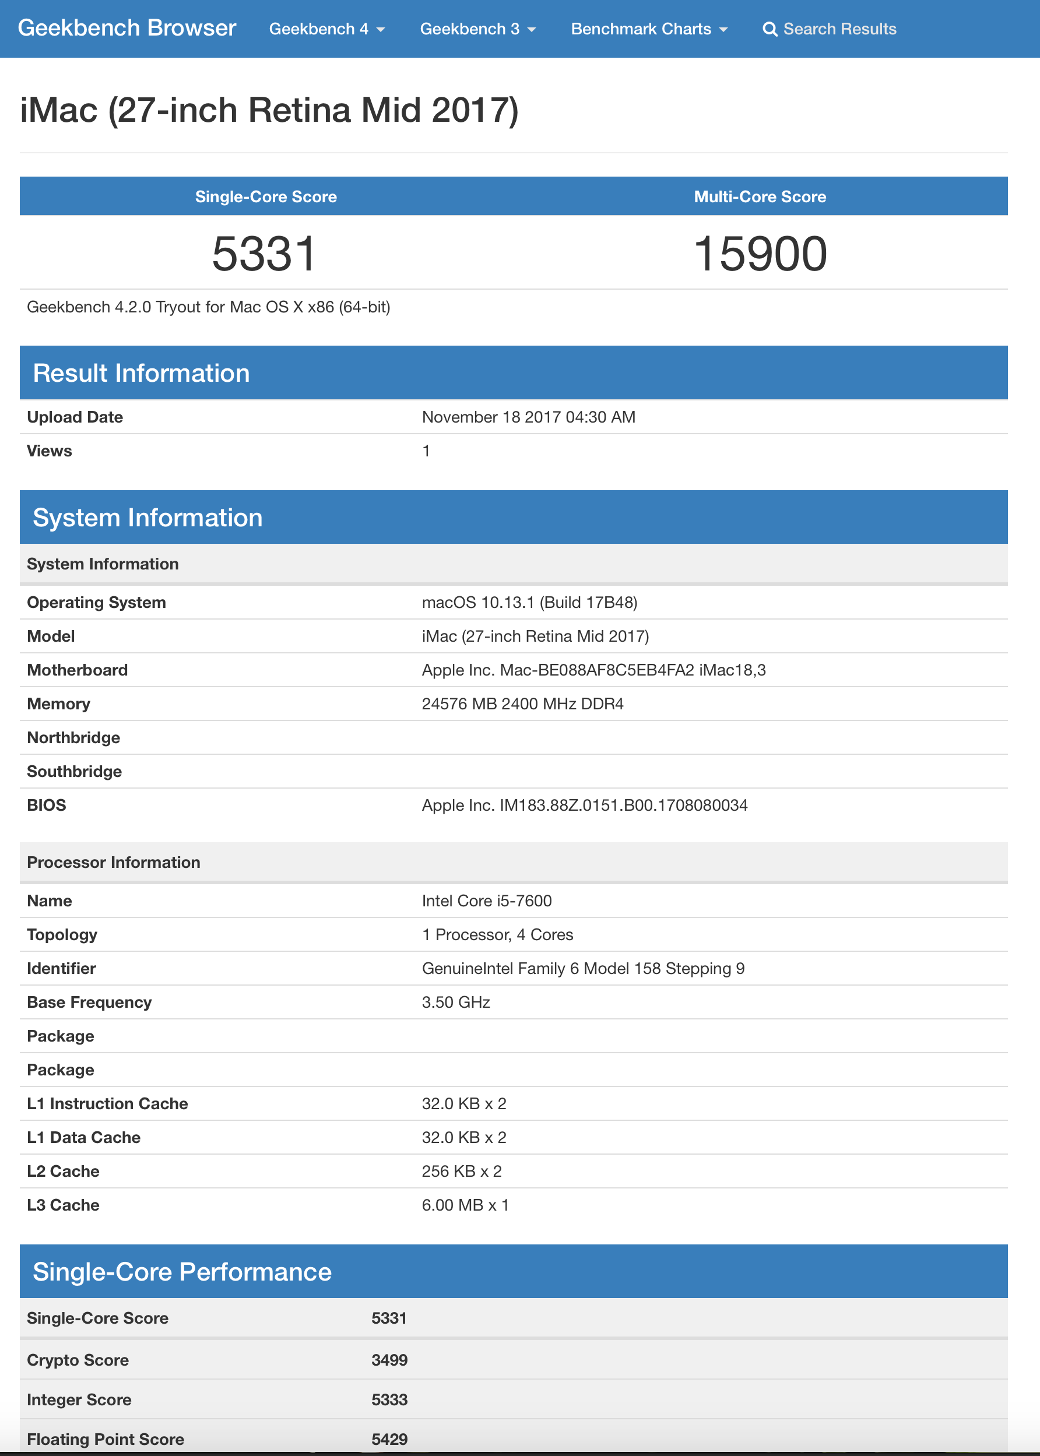Select the macOS 10.13.1 (Build 17B48) value
1040x1456 pixels.
529,603
